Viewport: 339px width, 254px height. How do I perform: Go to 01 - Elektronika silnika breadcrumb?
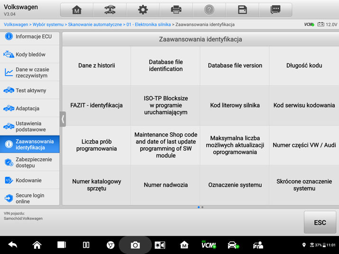[x=148, y=25]
